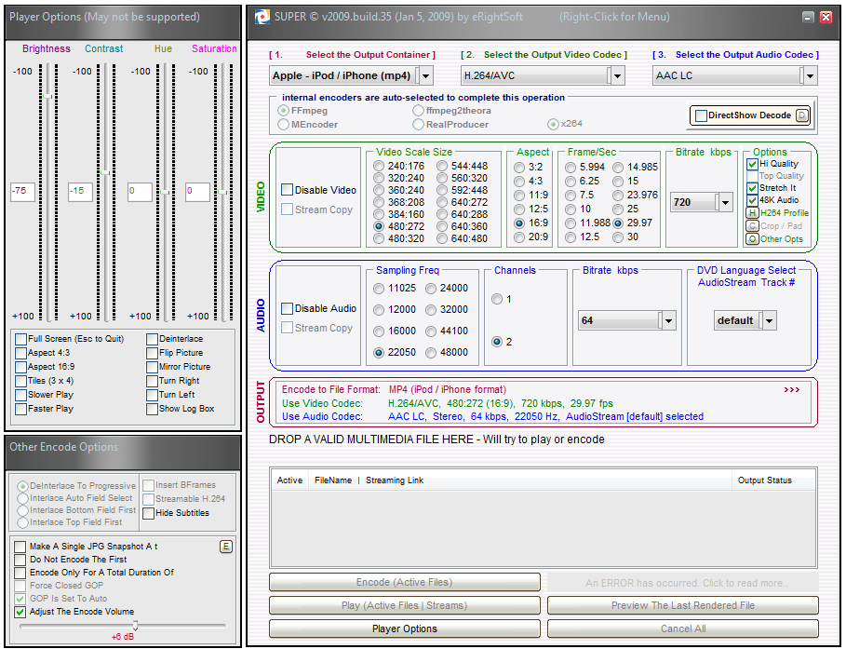Click the Contrast slider handle

coord(106,173)
